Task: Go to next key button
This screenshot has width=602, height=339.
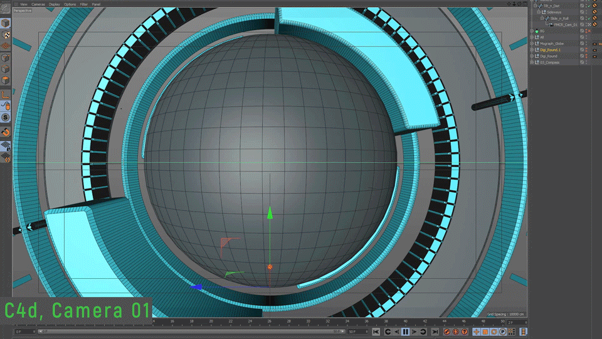Action: [x=423, y=331]
